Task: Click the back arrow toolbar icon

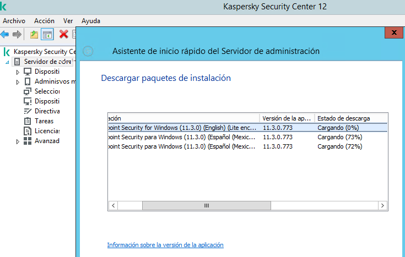Action: point(5,34)
